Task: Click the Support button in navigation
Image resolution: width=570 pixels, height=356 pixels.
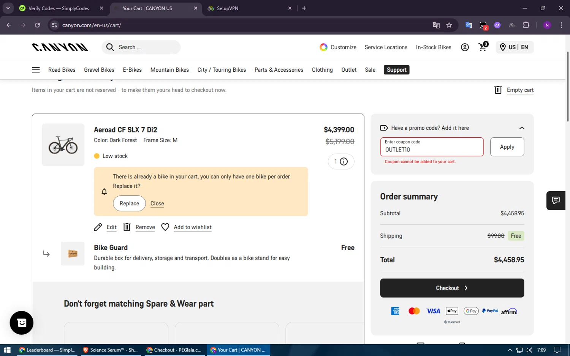Action: 396,70
